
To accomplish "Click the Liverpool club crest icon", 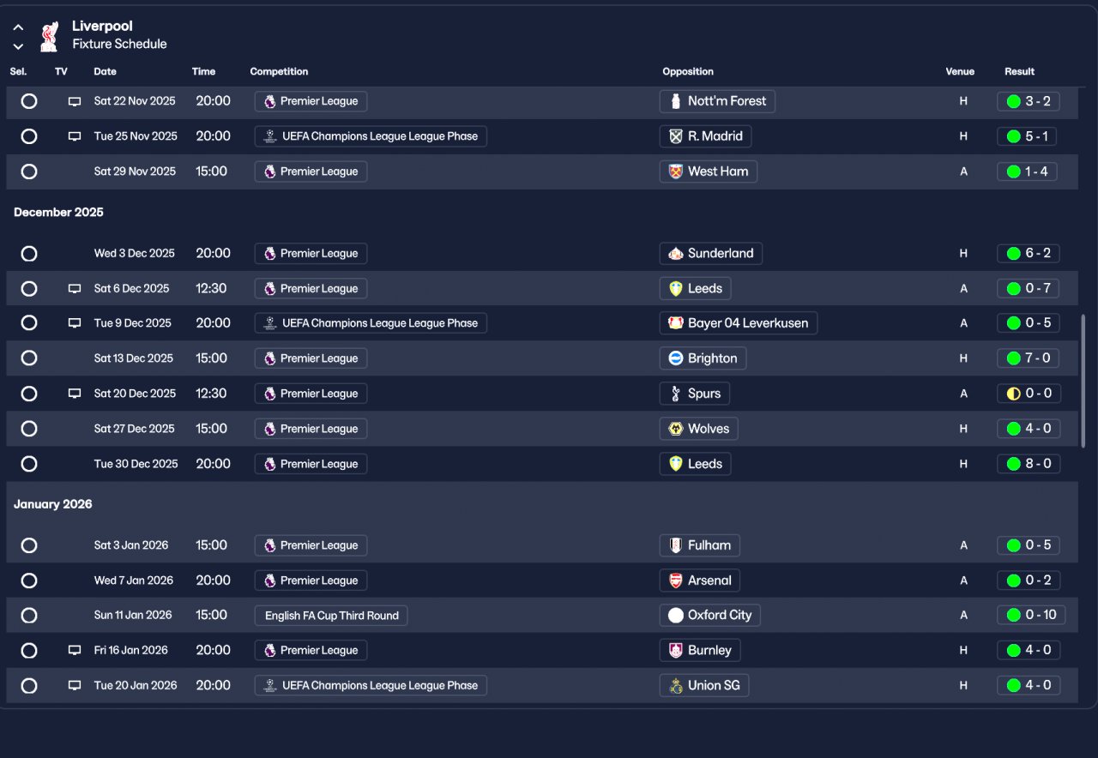I will (x=49, y=35).
